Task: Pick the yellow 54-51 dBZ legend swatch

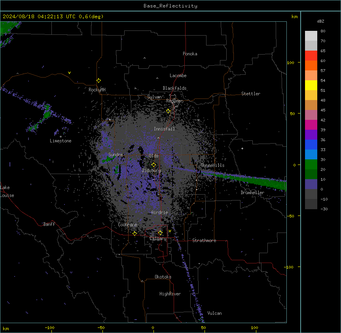Action: click(311, 85)
